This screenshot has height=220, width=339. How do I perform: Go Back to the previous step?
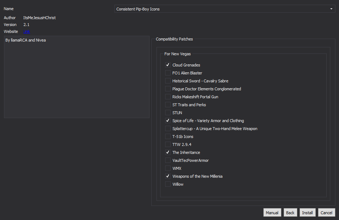[290, 213]
